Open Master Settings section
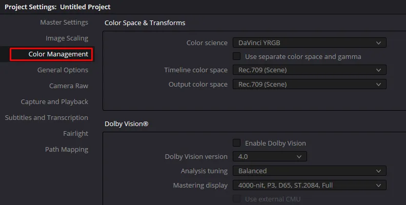This screenshot has height=205, width=406. tap(64, 23)
